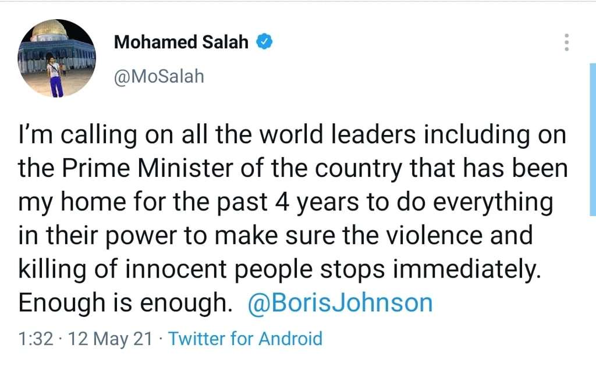Open the @BorisJohnson mention
596x367 pixels.
(x=340, y=303)
